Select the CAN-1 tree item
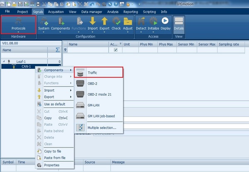The height and width of the screenshot is (172, 249). [26, 66]
